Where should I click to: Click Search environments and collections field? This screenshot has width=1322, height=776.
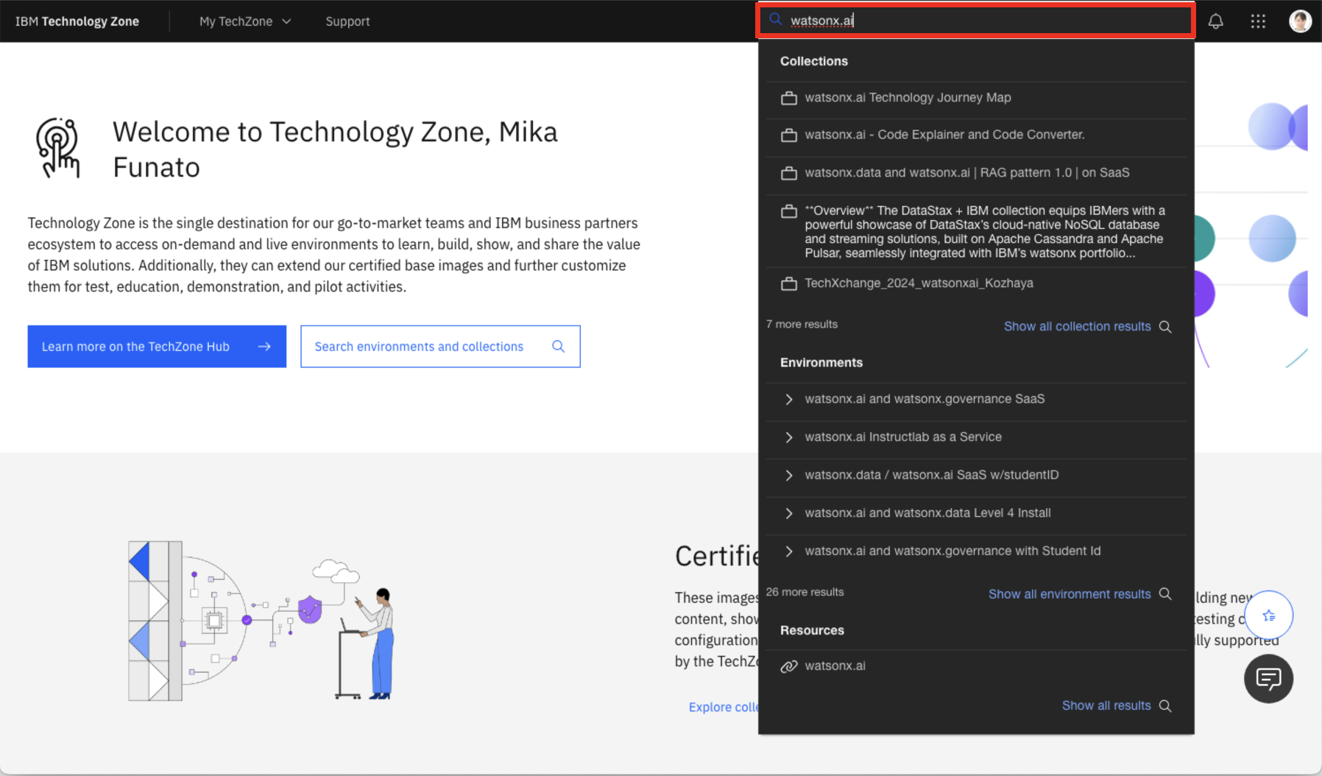point(440,347)
